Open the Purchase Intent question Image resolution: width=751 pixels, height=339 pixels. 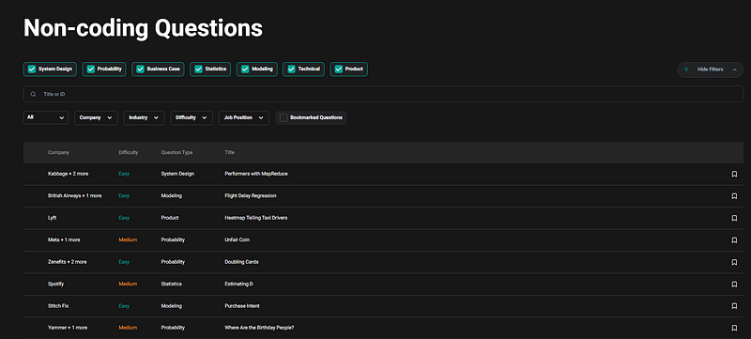pyautogui.click(x=242, y=306)
